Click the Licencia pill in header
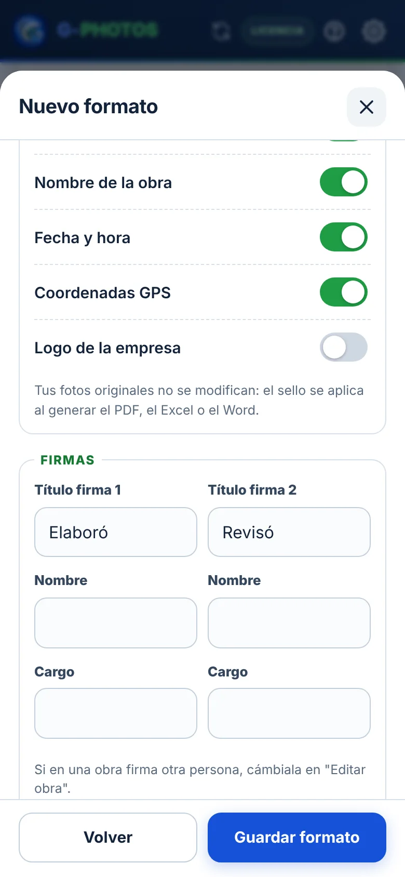This screenshot has height=877, width=405. [277, 31]
